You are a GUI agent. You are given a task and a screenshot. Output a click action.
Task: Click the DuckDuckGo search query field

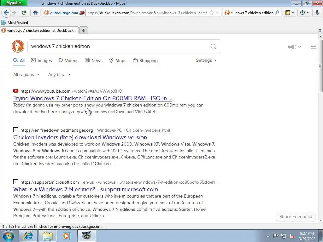tap(119, 46)
